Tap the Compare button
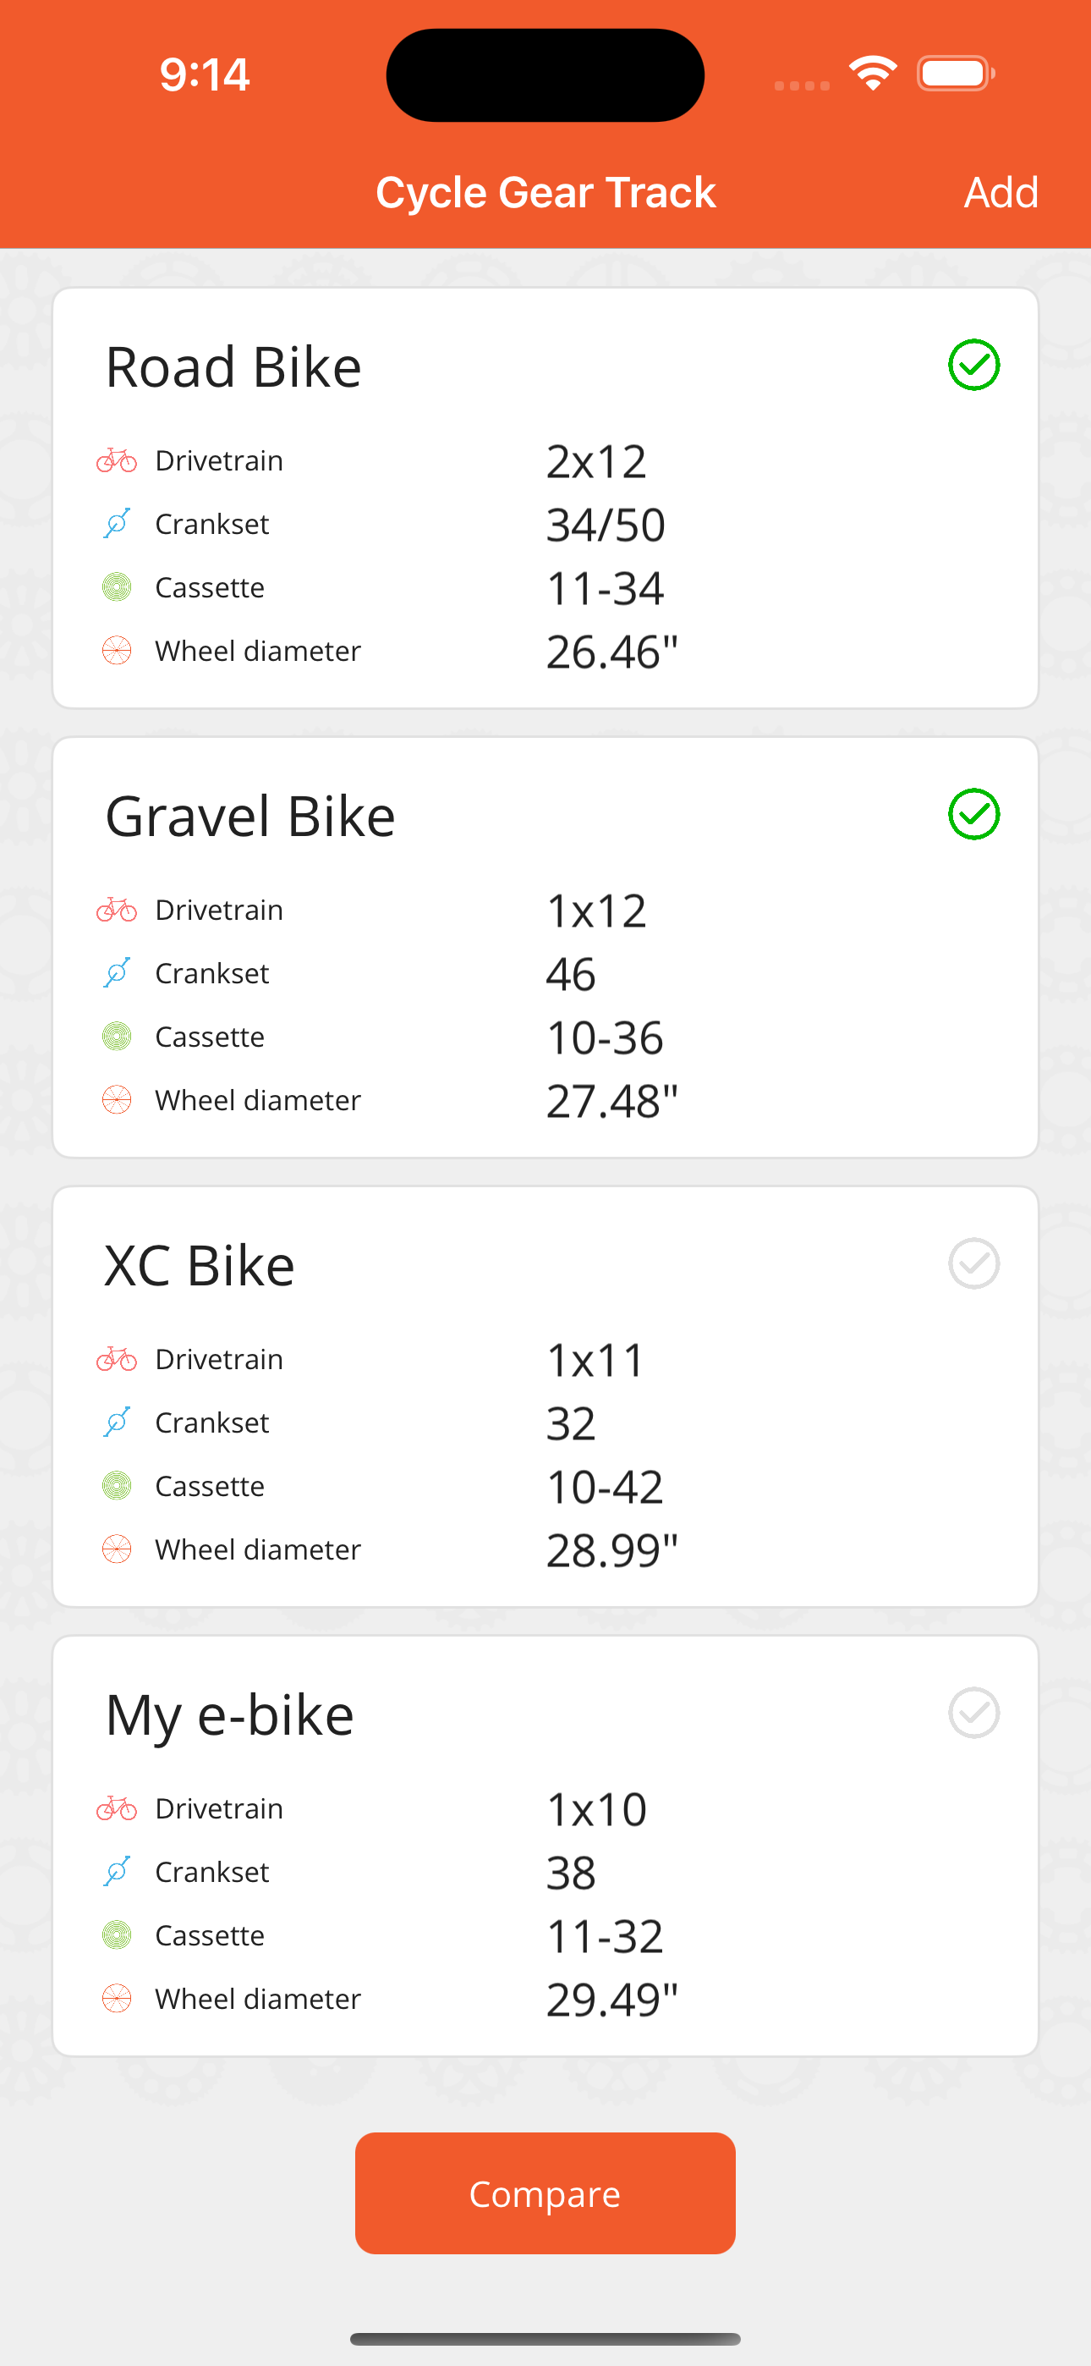The height and width of the screenshot is (2366, 1091). click(x=545, y=2193)
